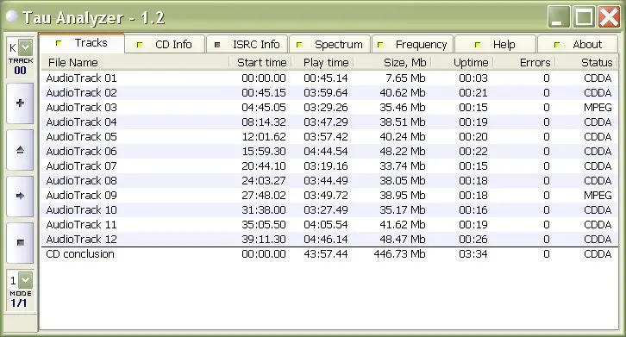Maximize the Tau Analyzer window
Screen dimensions: 626x337
584,17
